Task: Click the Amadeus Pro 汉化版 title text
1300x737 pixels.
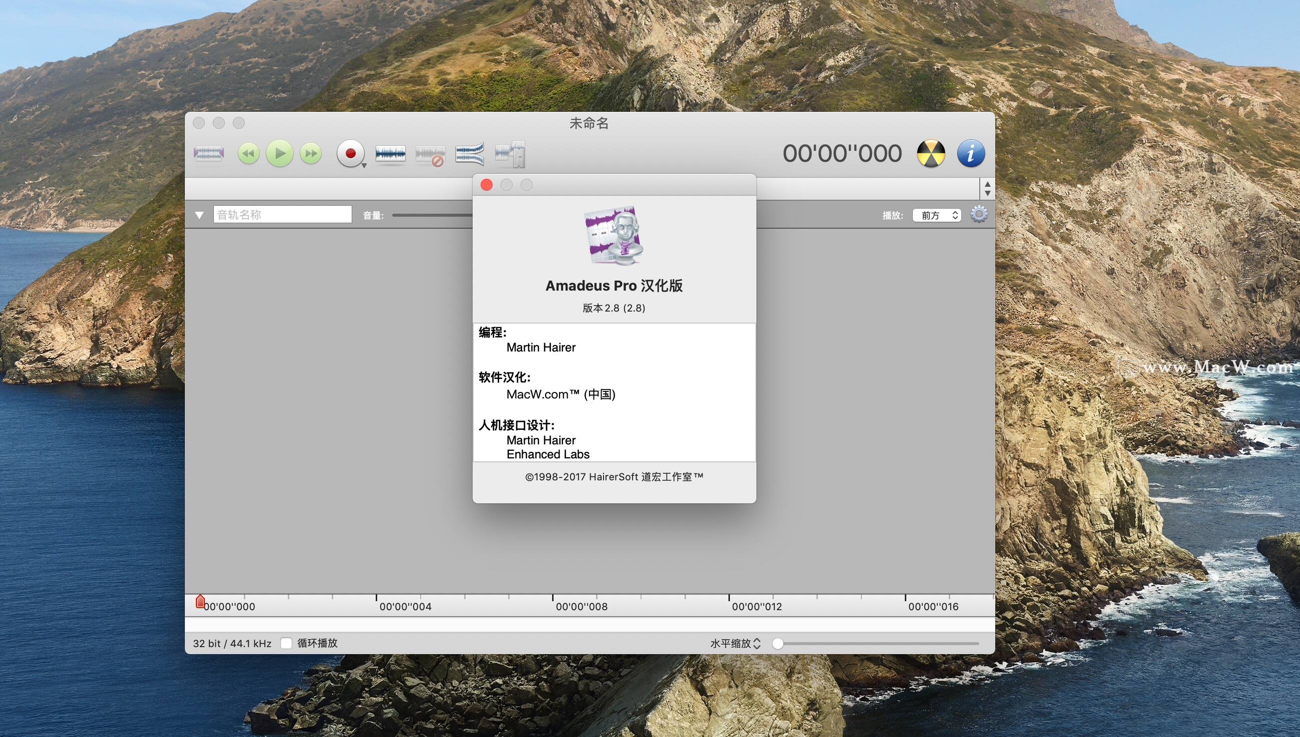Action: pos(614,286)
